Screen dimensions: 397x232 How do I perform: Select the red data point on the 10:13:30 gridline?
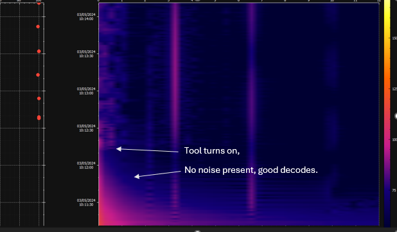pyautogui.click(x=39, y=51)
